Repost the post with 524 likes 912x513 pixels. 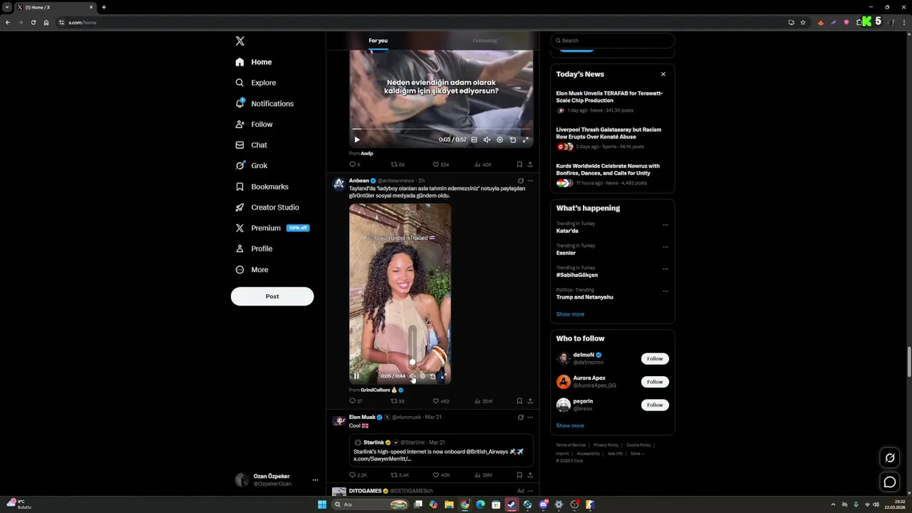398,165
